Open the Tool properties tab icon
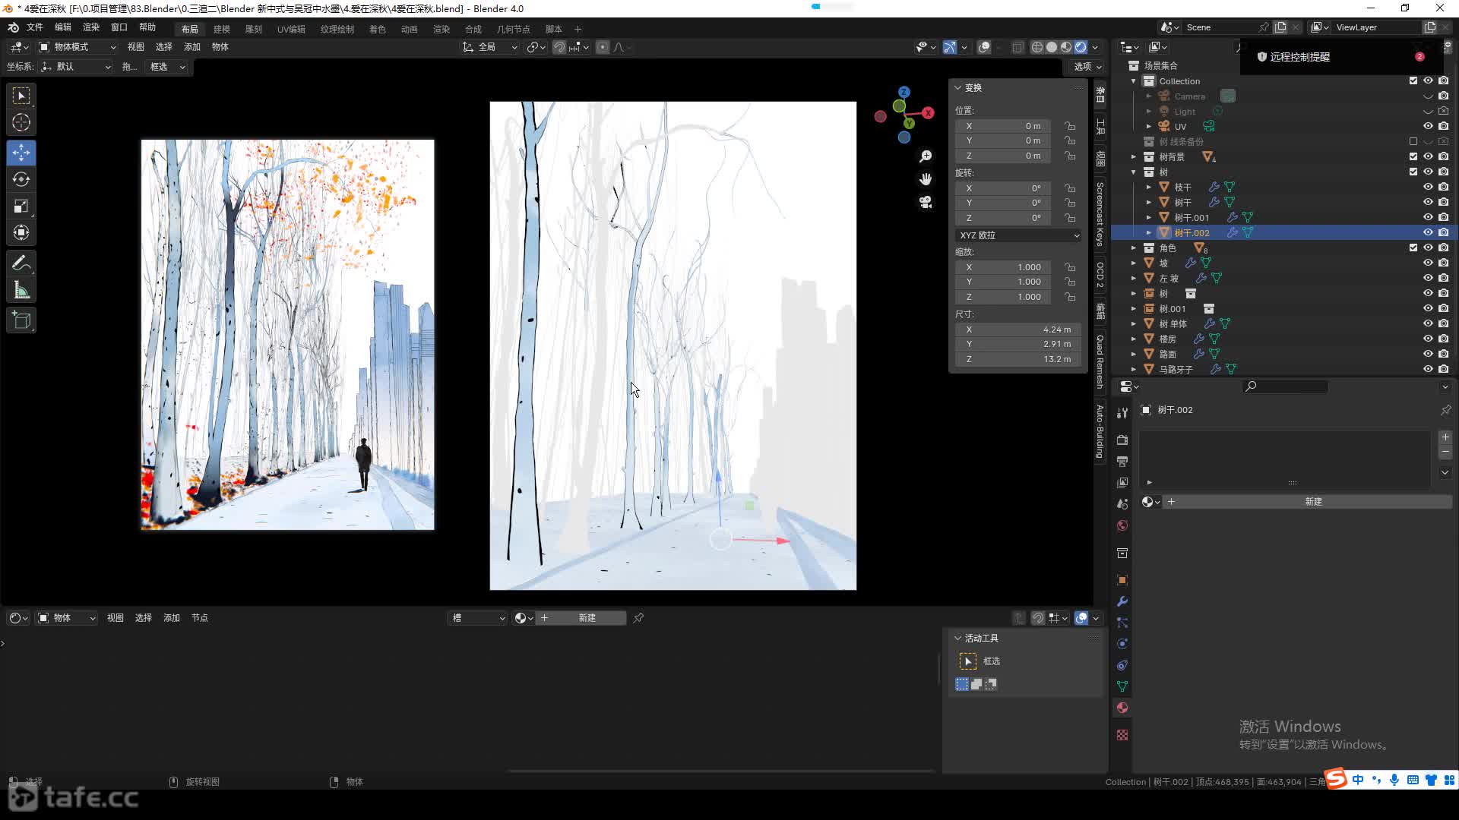 1122,412
